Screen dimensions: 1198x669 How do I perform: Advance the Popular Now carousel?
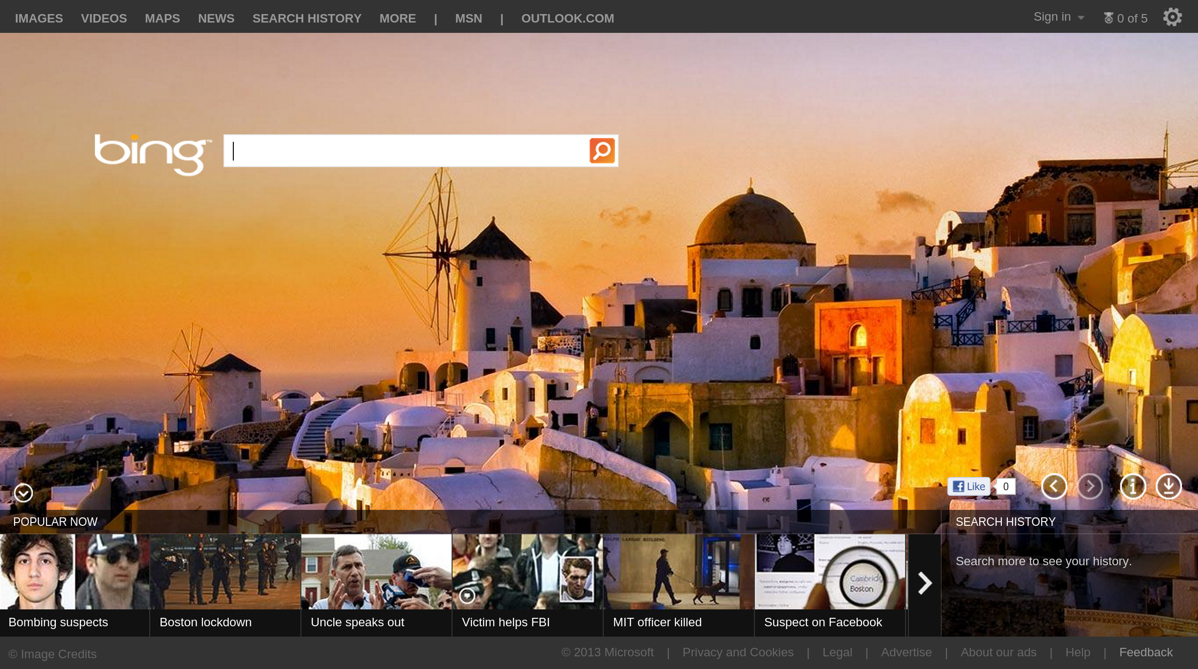pos(924,584)
